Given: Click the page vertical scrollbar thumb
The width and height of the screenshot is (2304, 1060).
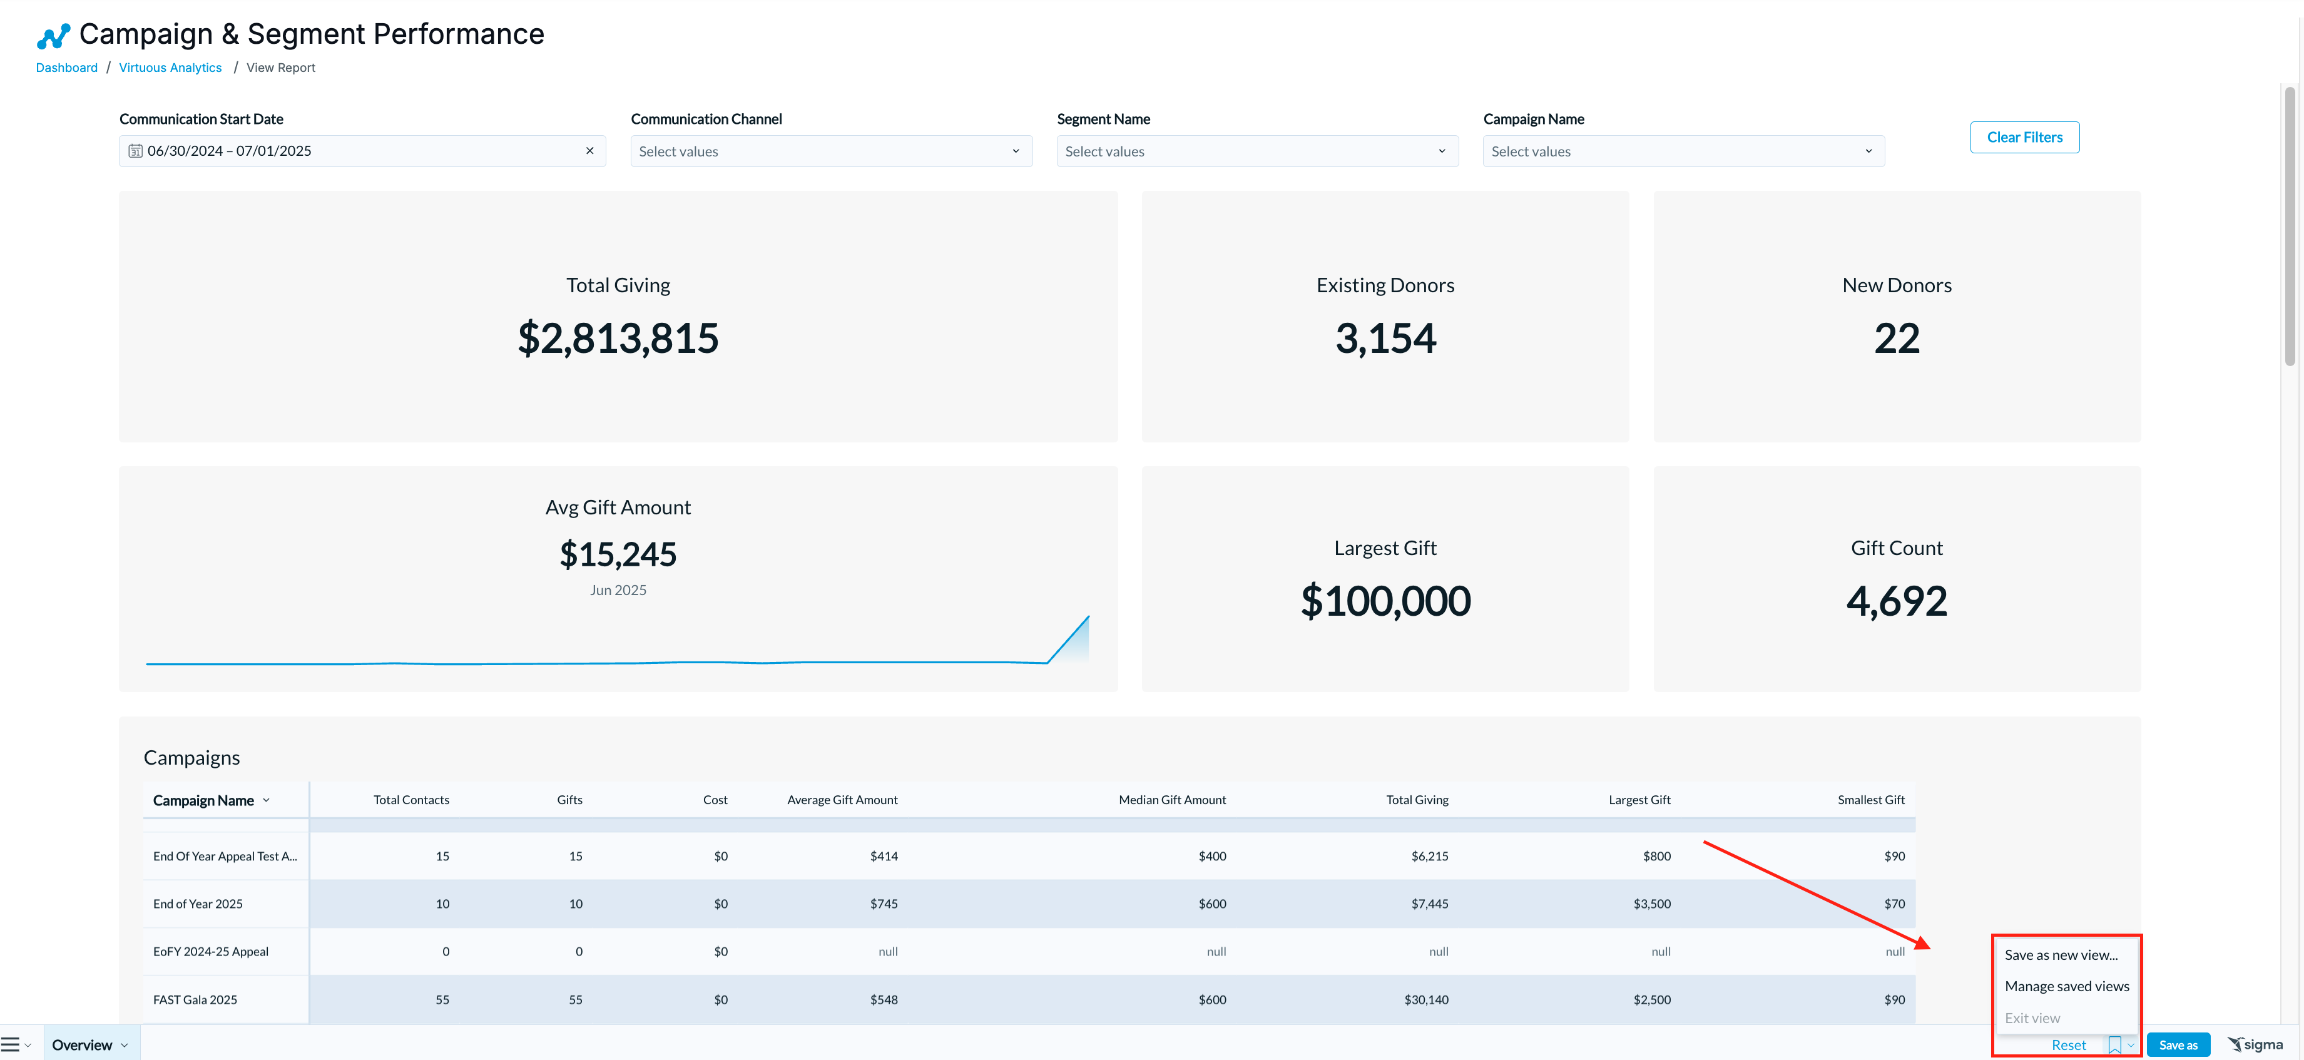Looking at the screenshot, I should pyautogui.click(x=2289, y=225).
